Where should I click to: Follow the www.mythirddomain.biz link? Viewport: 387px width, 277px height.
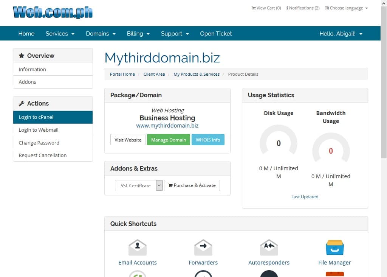[167, 126]
